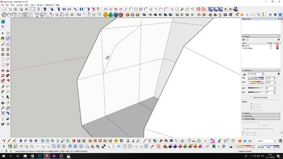
Task: Click the Layers Details flyout icon
Action: [279, 40]
